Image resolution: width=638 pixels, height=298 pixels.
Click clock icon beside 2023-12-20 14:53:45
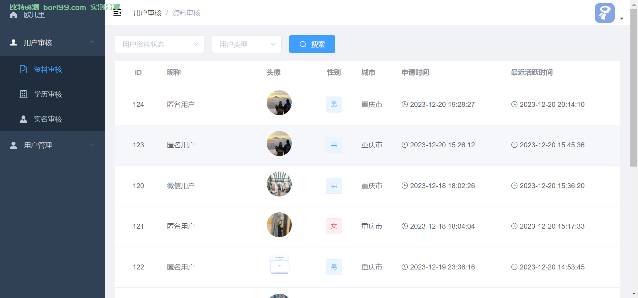[x=514, y=267]
